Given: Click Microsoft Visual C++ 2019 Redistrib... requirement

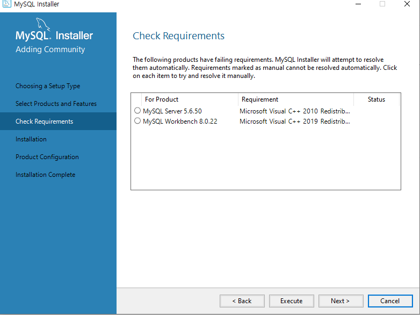Looking at the screenshot, I should click(295, 121).
